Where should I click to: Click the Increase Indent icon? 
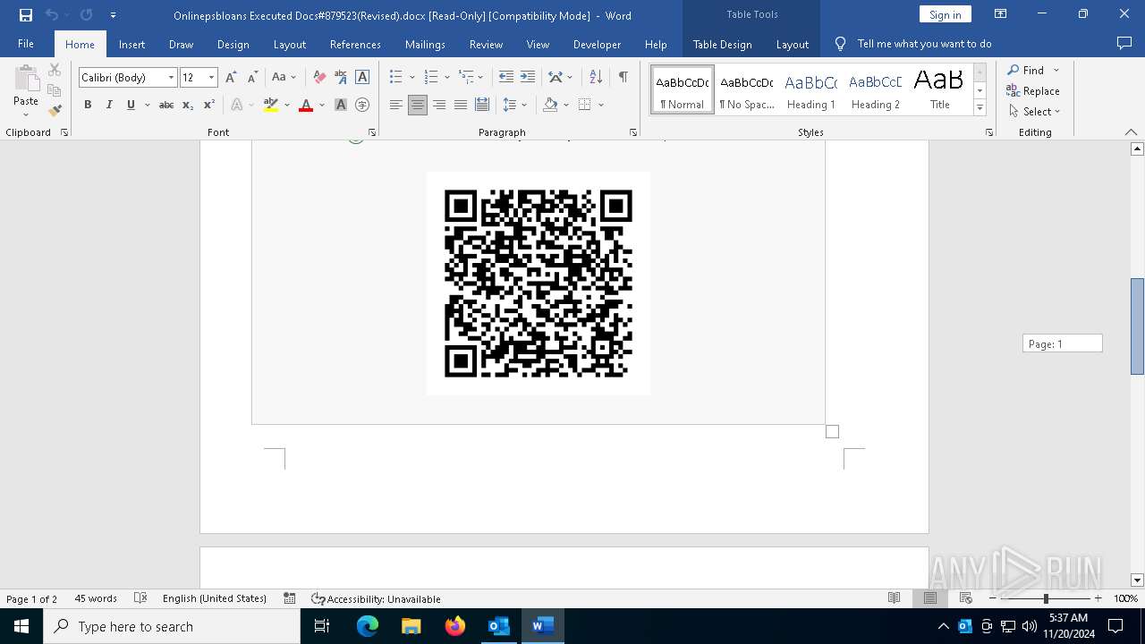[x=528, y=78]
